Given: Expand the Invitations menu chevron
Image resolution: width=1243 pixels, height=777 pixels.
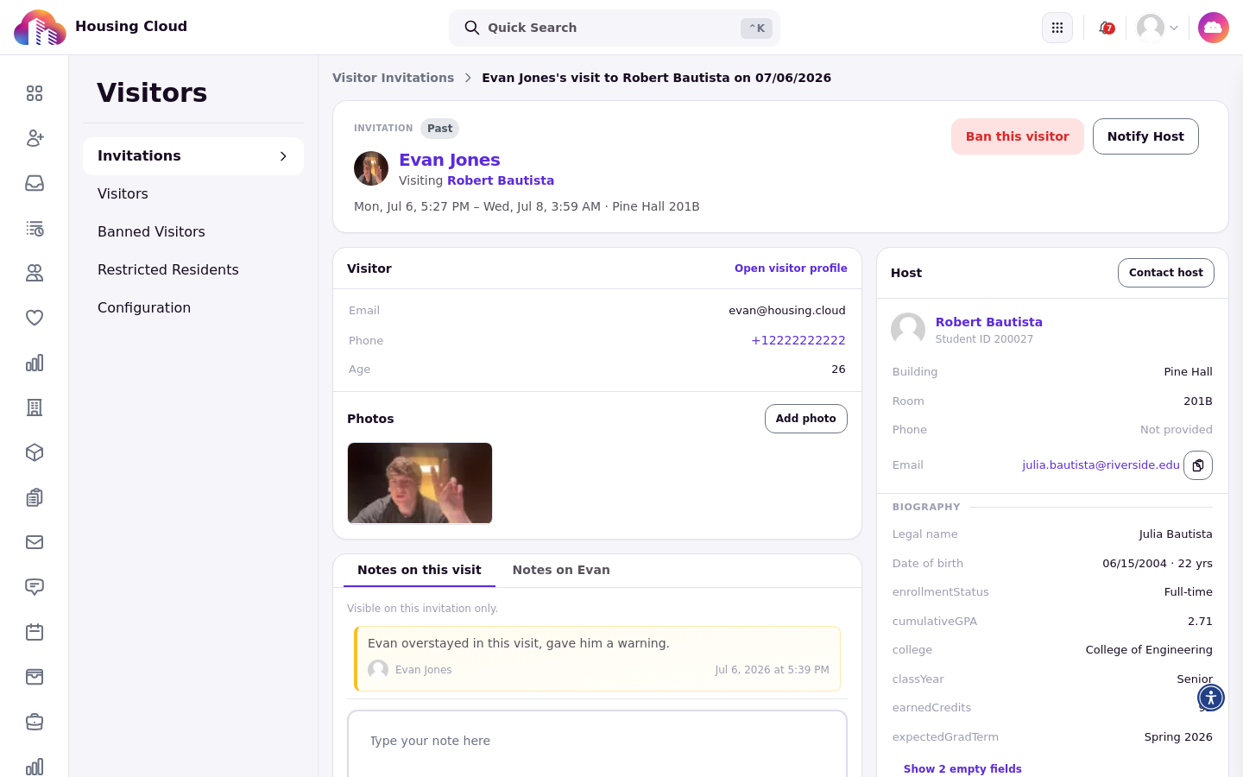Looking at the screenshot, I should (x=283, y=156).
